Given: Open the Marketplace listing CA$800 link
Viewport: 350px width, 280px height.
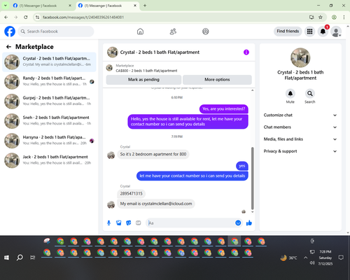Looking at the screenshot, I should 146,71.
